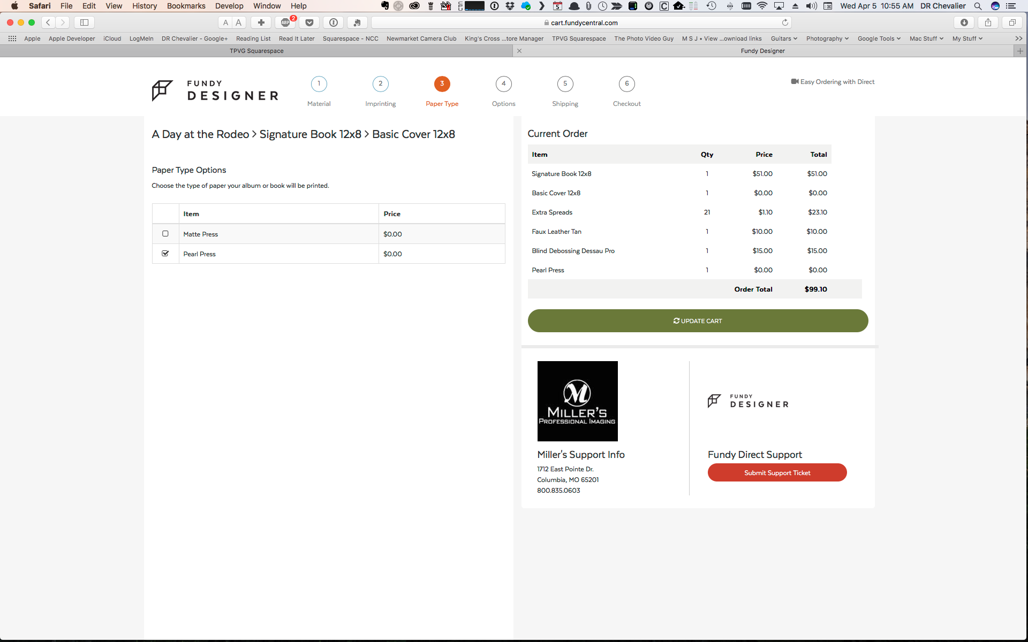Click the refresh/reload page icon

(785, 22)
